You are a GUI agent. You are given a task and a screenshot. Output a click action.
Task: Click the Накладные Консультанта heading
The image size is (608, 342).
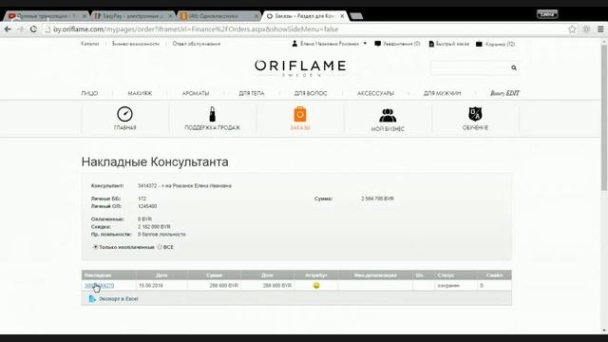(155, 161)
